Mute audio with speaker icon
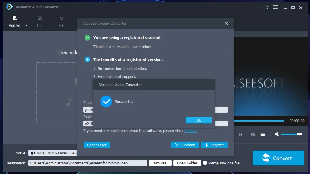This screenshot has width=310, height=174. click(277, 134)
